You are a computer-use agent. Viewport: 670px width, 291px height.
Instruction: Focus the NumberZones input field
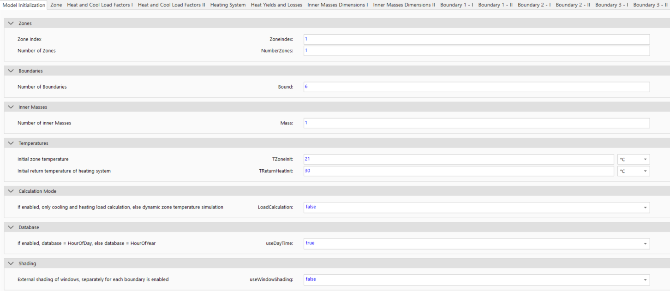click(x=477, y=51)
